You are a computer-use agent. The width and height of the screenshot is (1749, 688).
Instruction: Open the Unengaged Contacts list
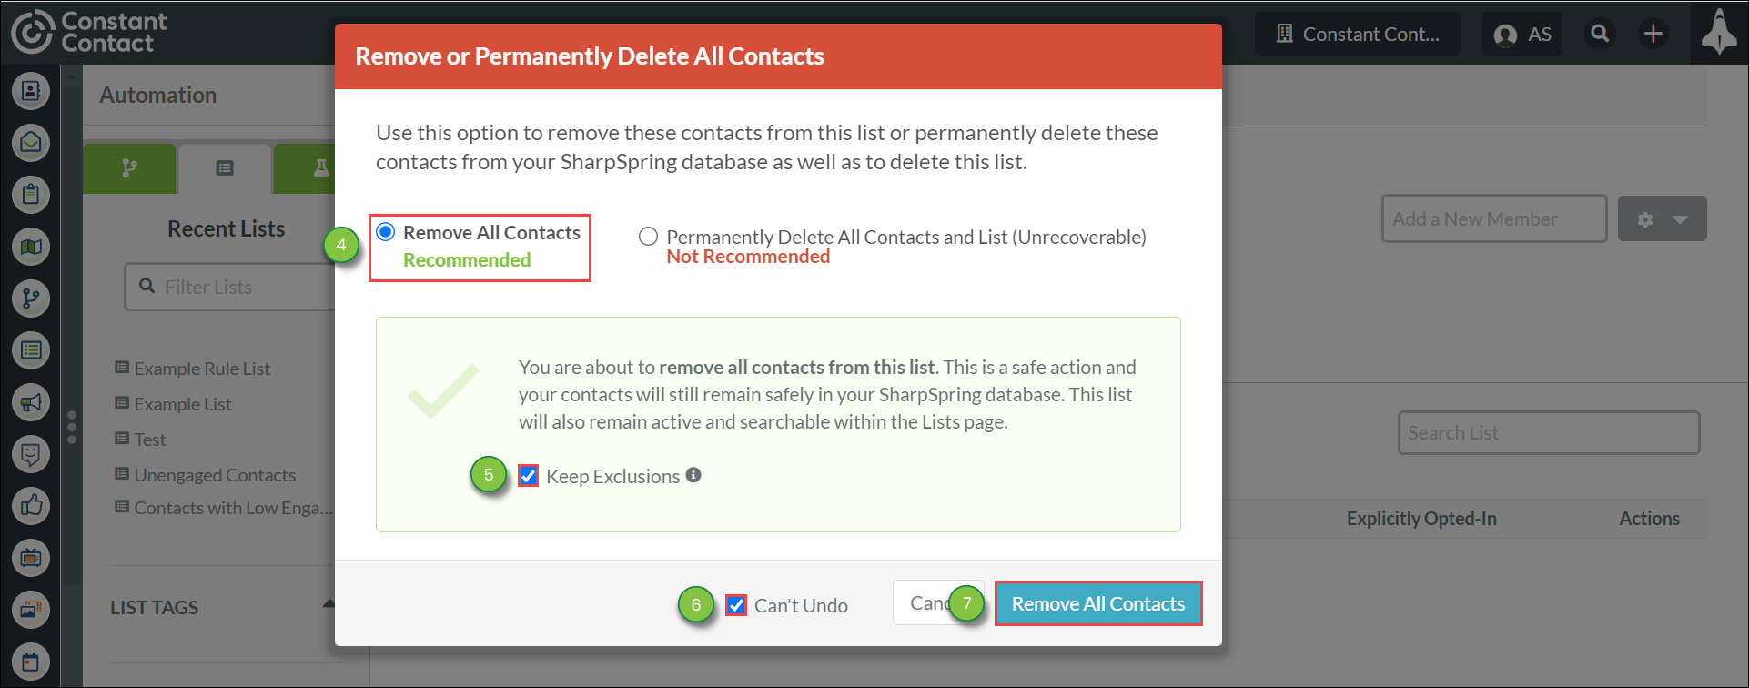click(x=215, y=475)
